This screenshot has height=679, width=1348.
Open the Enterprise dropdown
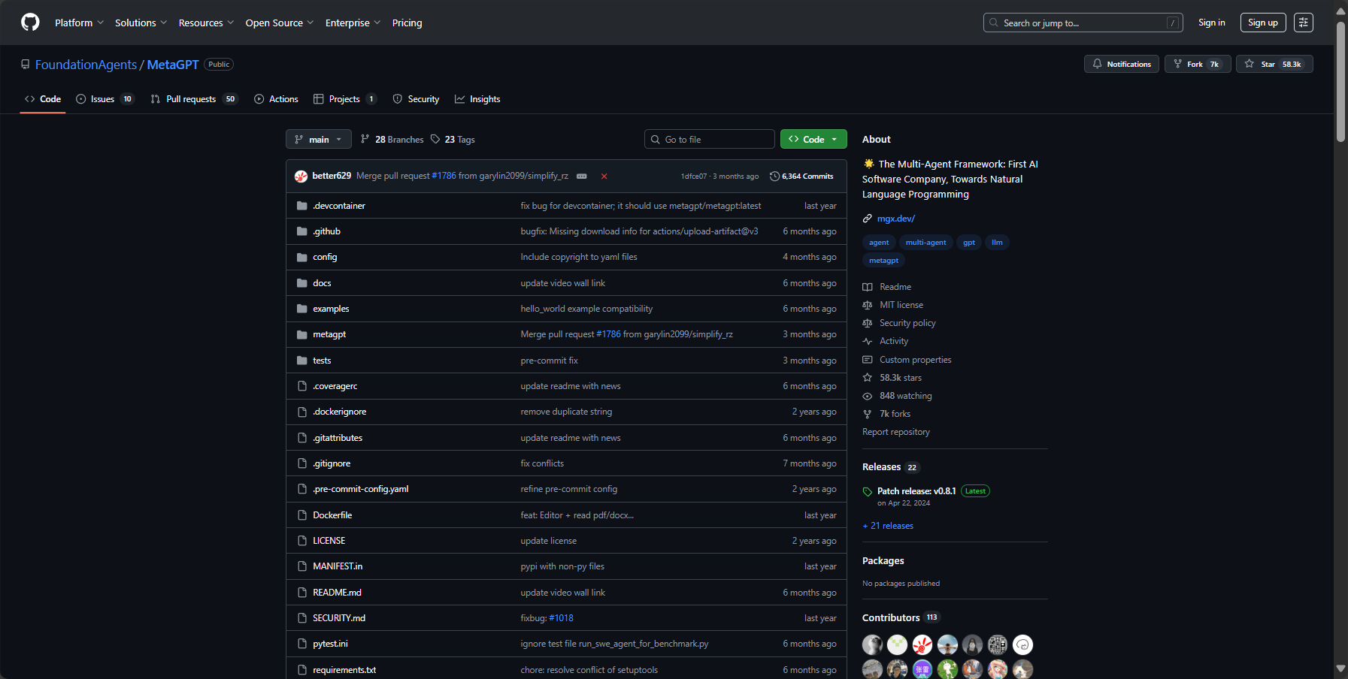(353, 23)
